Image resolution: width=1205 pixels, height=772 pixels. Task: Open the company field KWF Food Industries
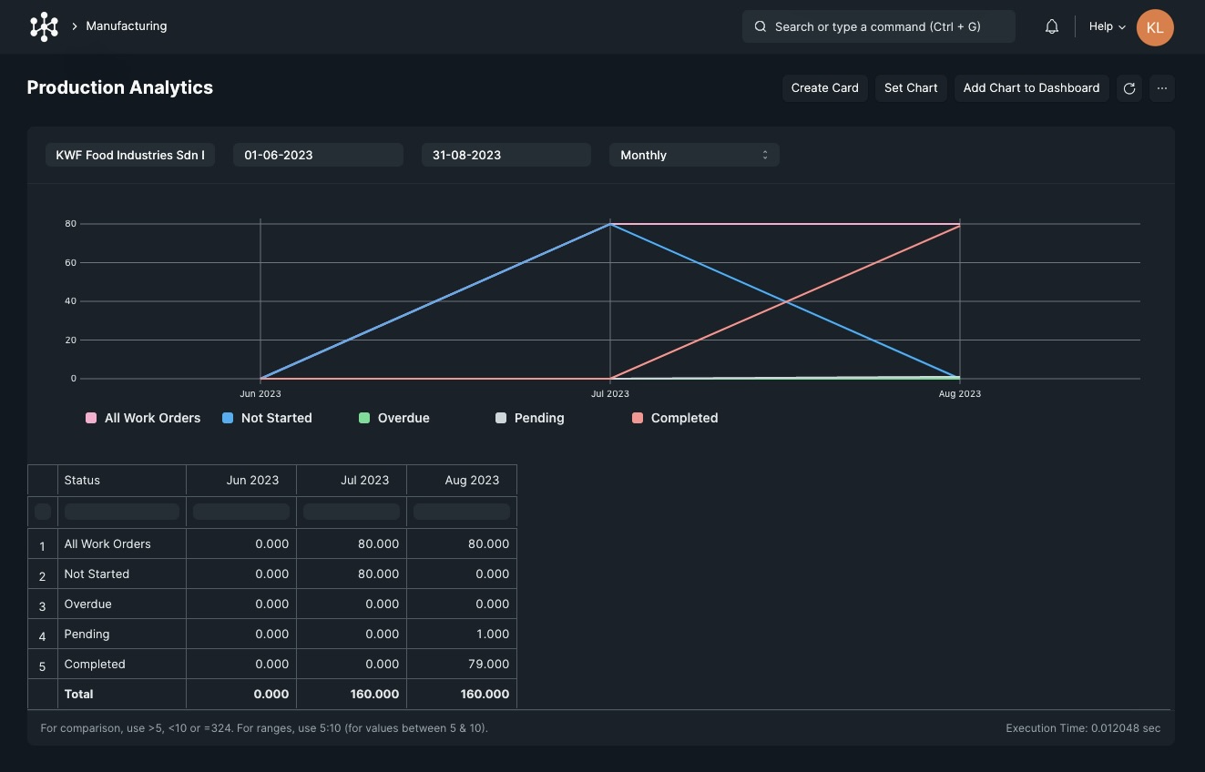click(130, 155)
